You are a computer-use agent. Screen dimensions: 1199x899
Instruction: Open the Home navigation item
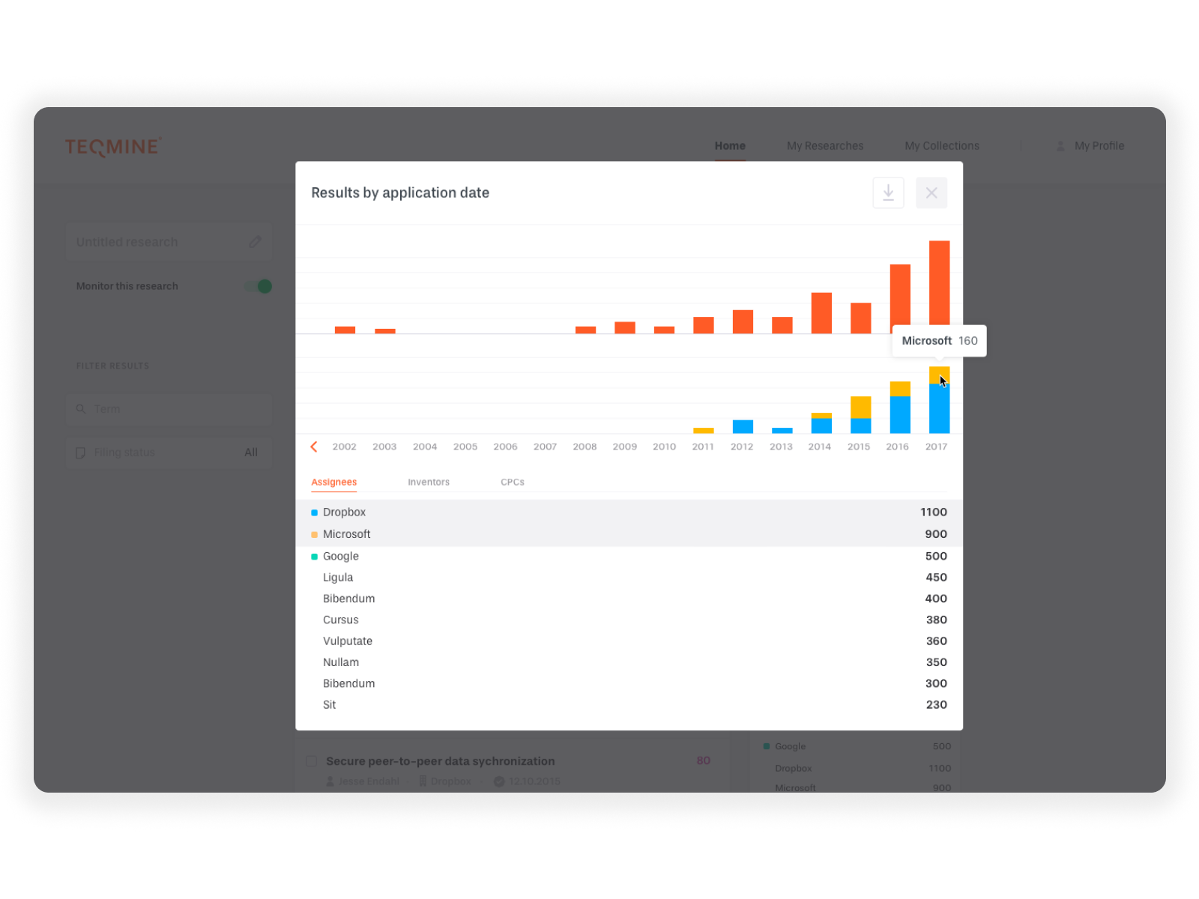pos(730,146)
